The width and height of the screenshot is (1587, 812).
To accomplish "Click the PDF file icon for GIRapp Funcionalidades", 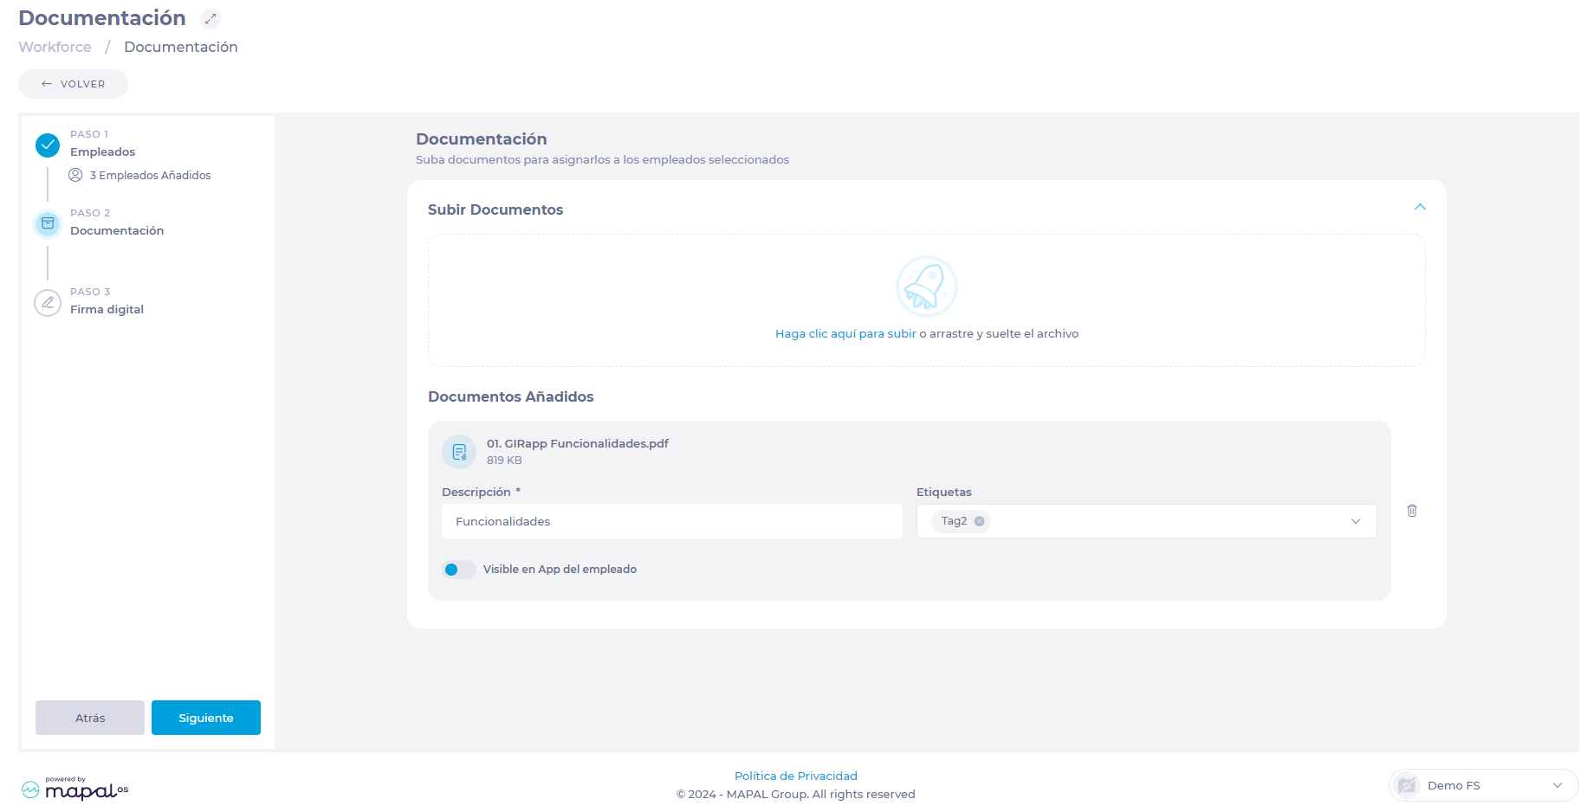I will (459, 452).
